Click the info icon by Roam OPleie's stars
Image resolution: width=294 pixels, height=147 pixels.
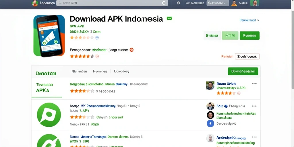tap(239, 93)
